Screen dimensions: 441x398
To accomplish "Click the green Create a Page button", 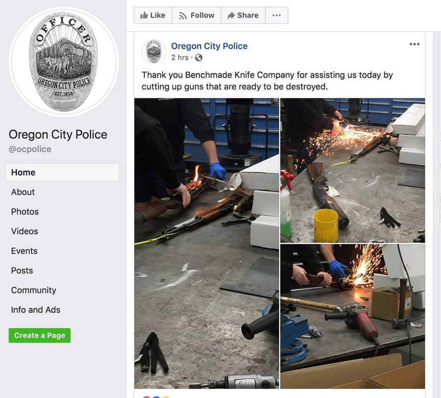I will coord(40,335).
